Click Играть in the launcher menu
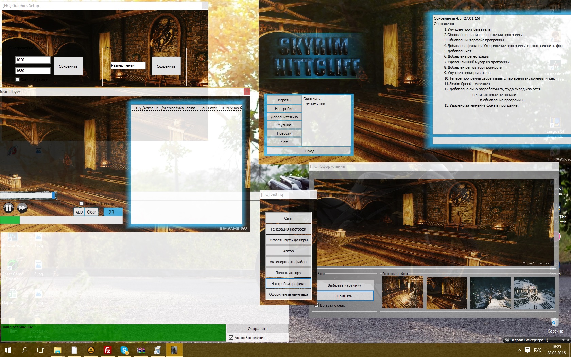Screen dimensions: 571x357 [284, 100]
